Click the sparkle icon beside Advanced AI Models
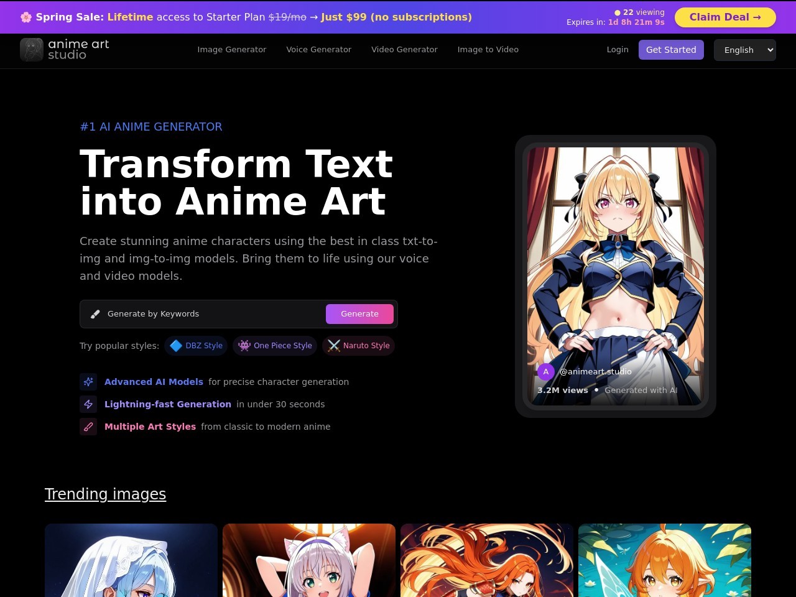This screenshot has height=597, width=796. [x=88, y=382]
